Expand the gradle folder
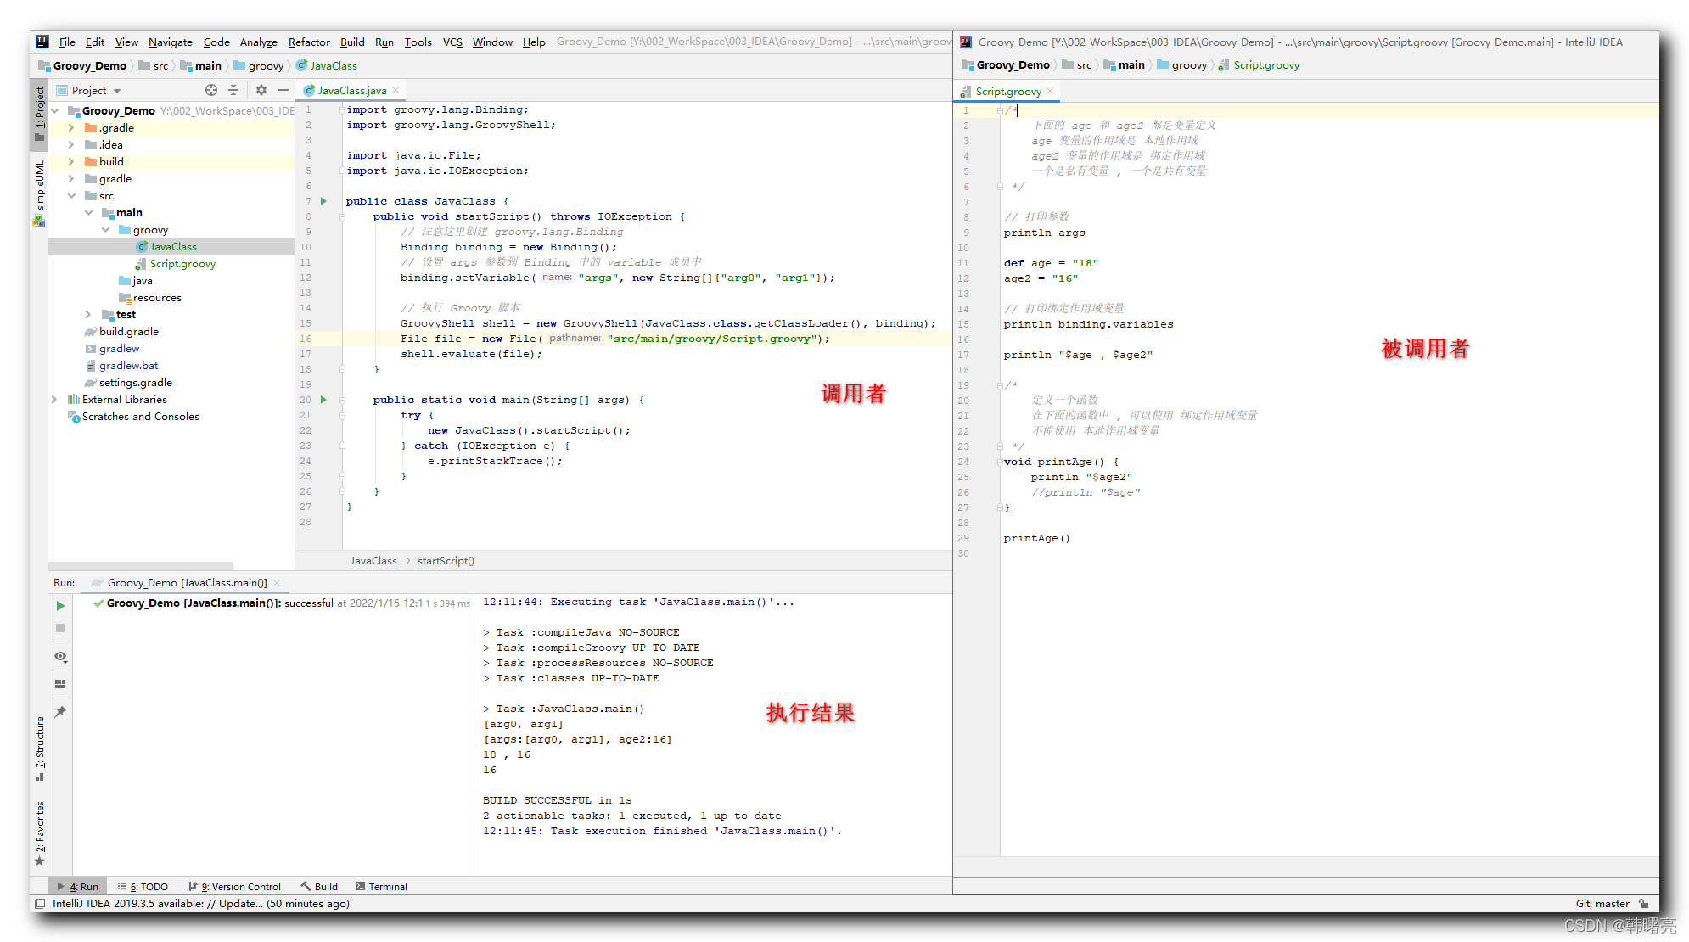This screenshot has width=1689, height=942. coord(71,179)
